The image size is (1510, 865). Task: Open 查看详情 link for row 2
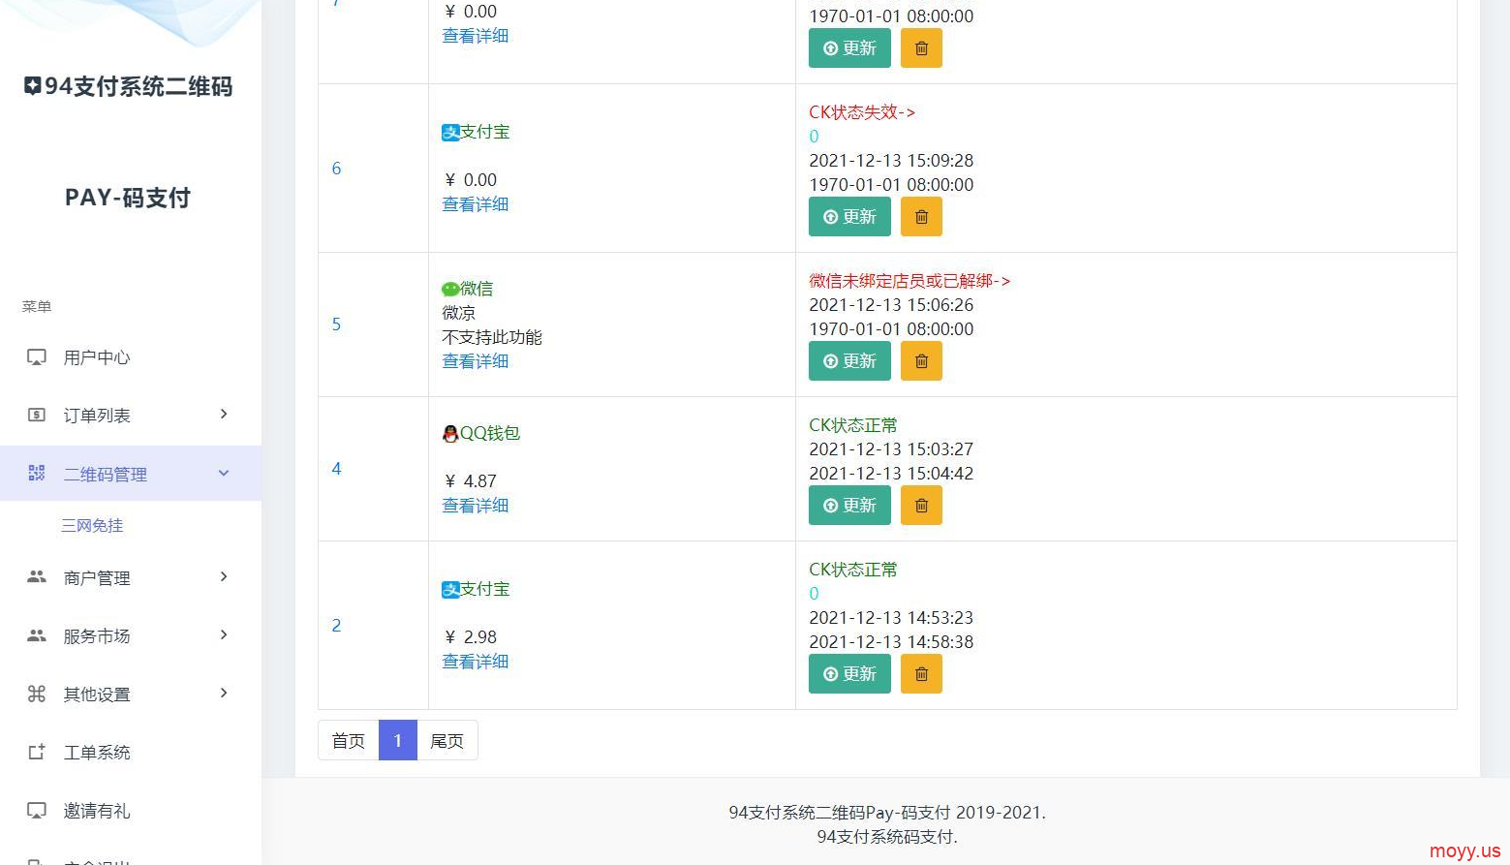[x=475, y=662]
